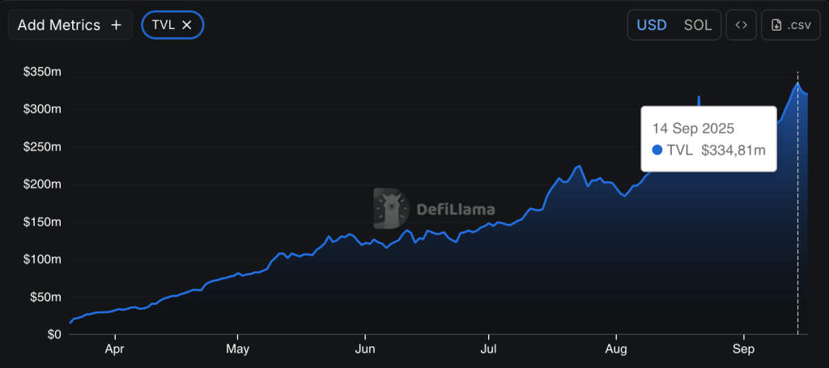Open the embed code icon
This screenshot has height=368, width=829.
click(x=740, y=25)
